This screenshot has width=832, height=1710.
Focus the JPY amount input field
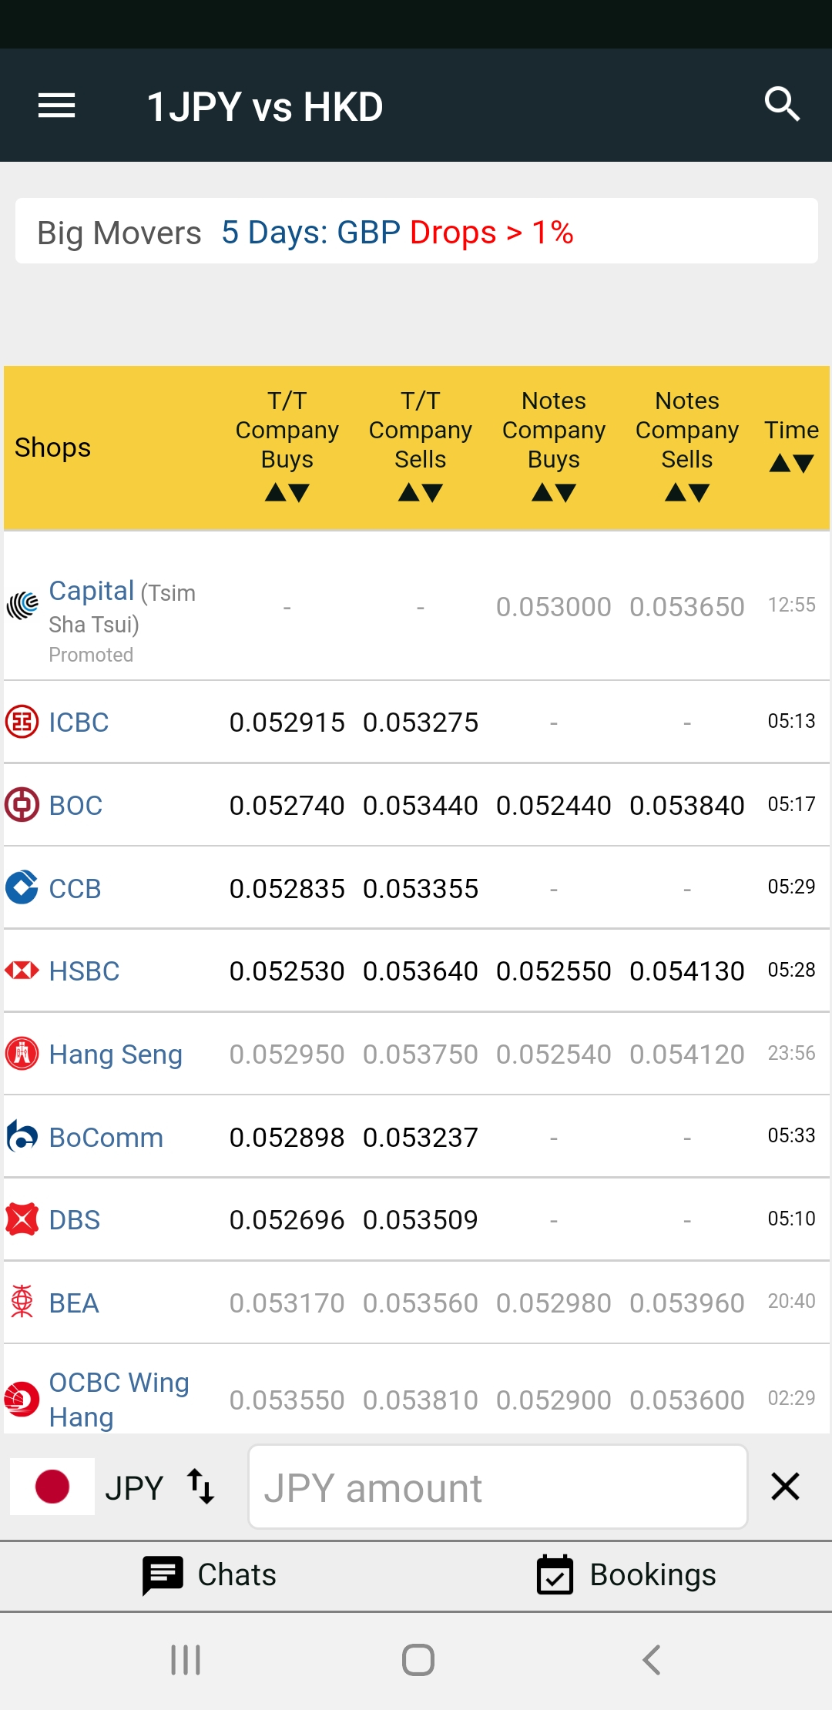point(498,1487)
